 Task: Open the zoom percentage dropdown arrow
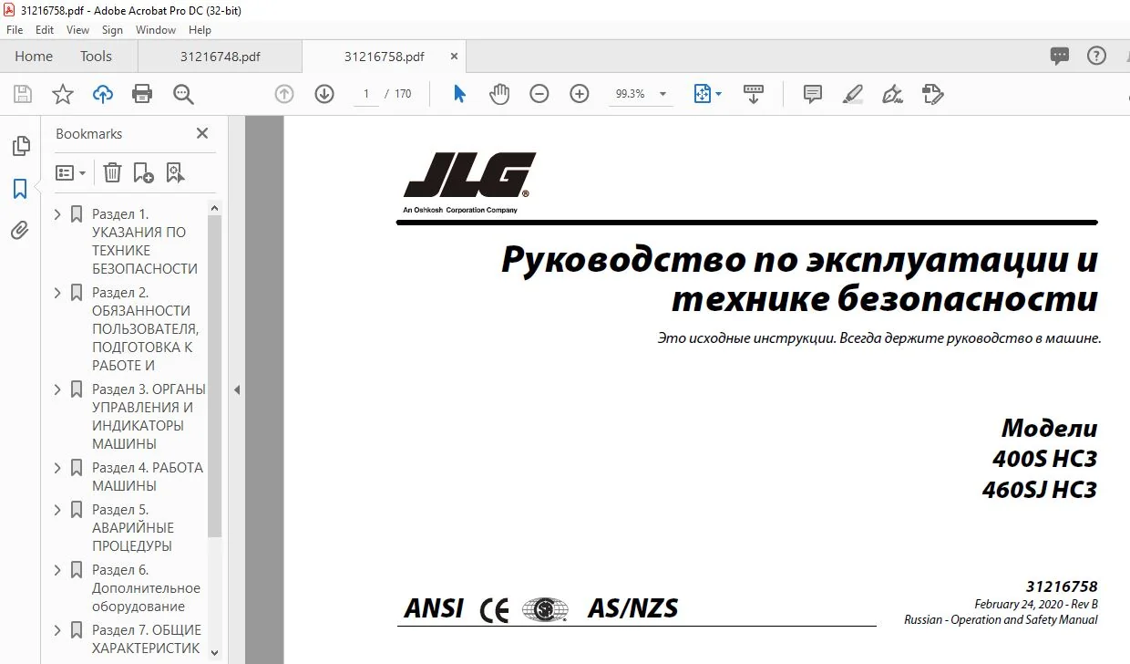click(x=663, y=94)
